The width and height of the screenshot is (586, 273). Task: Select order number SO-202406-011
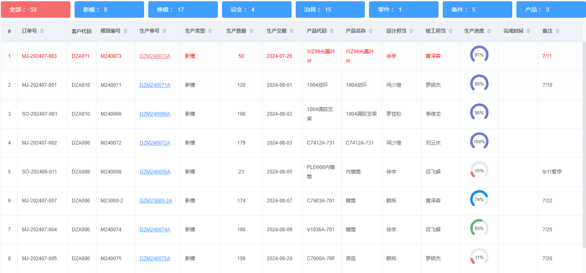click(40, 172)
